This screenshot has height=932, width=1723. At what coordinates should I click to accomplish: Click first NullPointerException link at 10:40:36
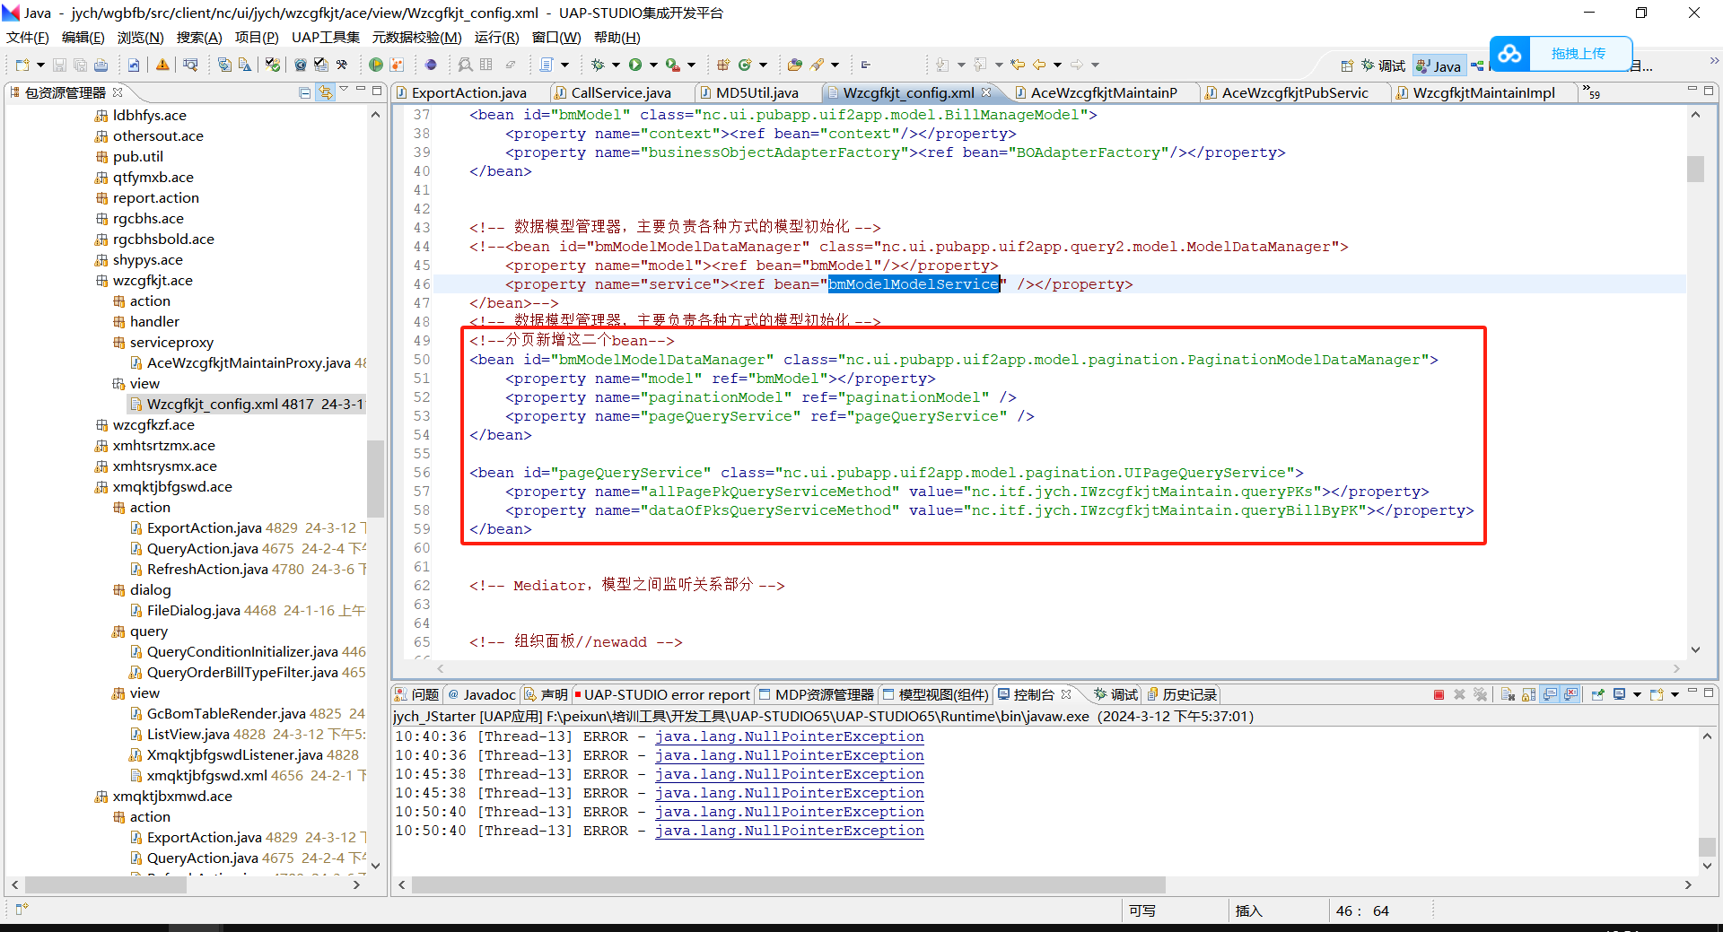tap(789, 736)
